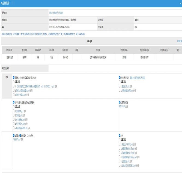
Task: Open the 2.质量管理体系认证.pdf link
Action: (x=127, y=149)
